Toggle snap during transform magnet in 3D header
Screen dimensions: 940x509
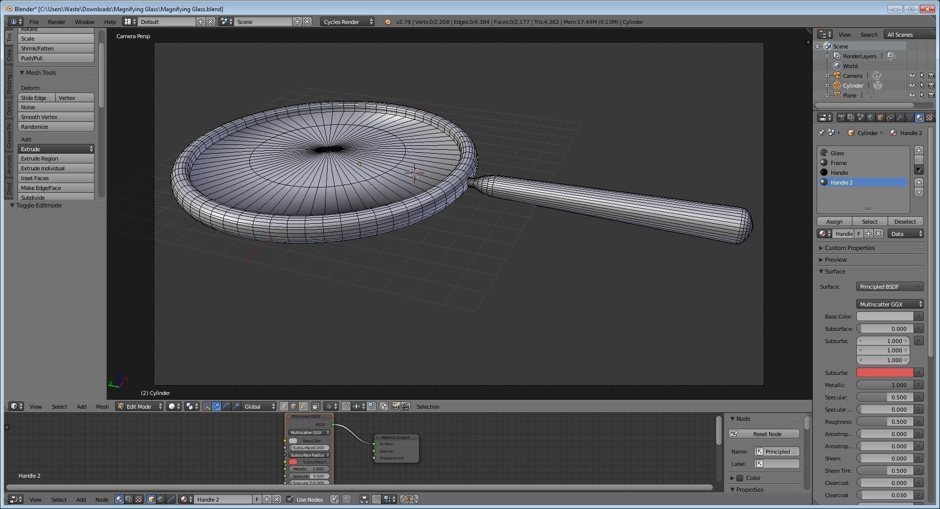(x=346, y=407)
